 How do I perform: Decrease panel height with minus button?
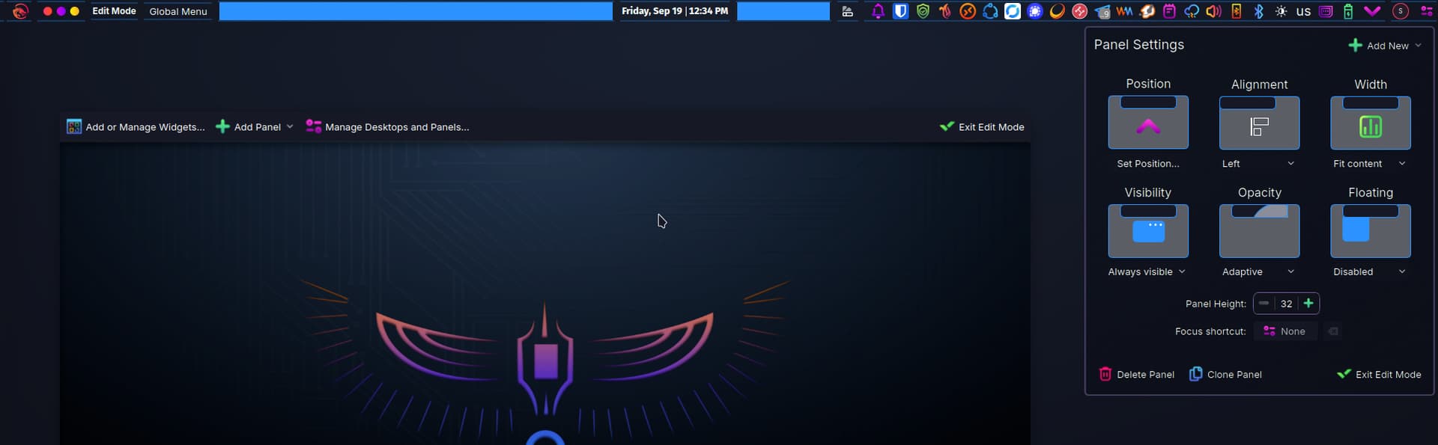(x=1264, y=304)
